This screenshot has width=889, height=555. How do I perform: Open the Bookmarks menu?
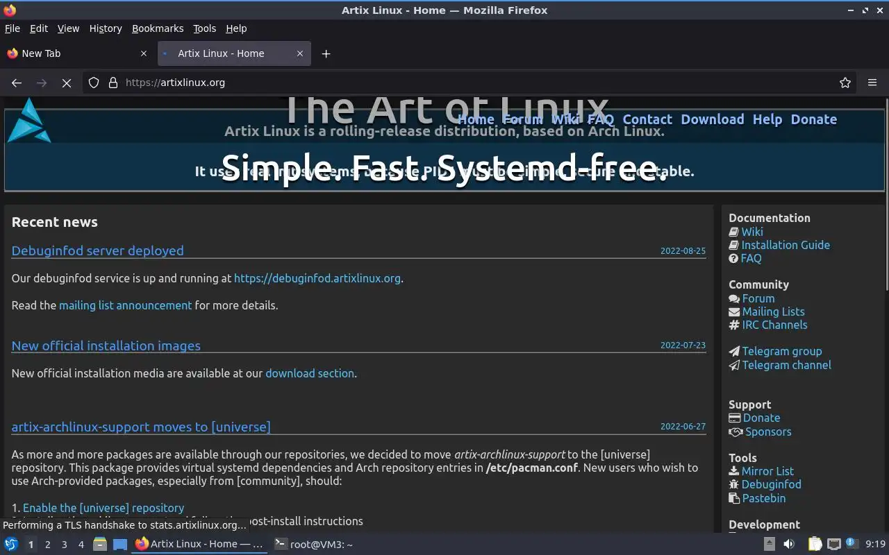158,28
